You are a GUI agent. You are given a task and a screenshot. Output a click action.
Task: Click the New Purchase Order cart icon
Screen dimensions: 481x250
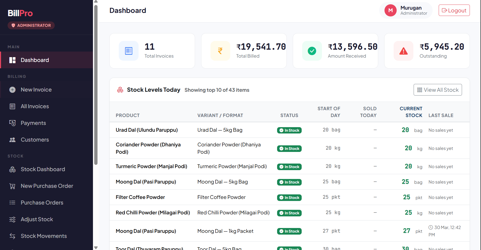pyautogui.click(x=12, y=186)
